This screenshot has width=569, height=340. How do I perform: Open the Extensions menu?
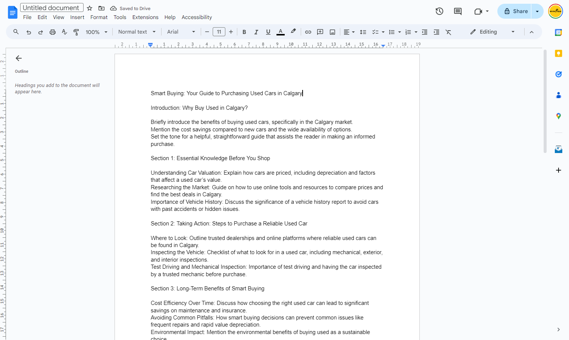coord(146,17)
